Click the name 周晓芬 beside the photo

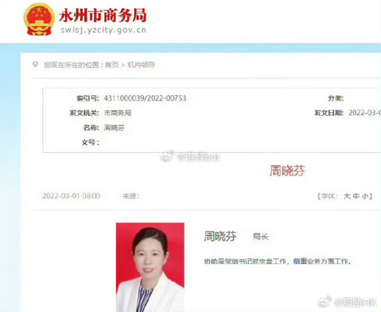click(x=220, y=236)
